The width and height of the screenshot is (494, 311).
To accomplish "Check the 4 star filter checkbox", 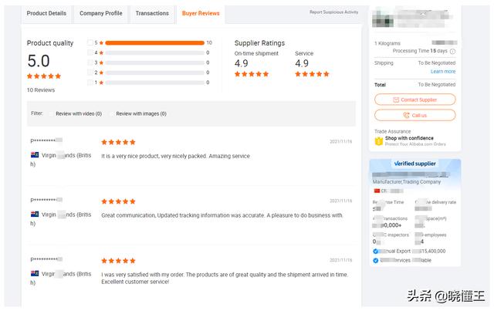I will (x=90, y=52).
